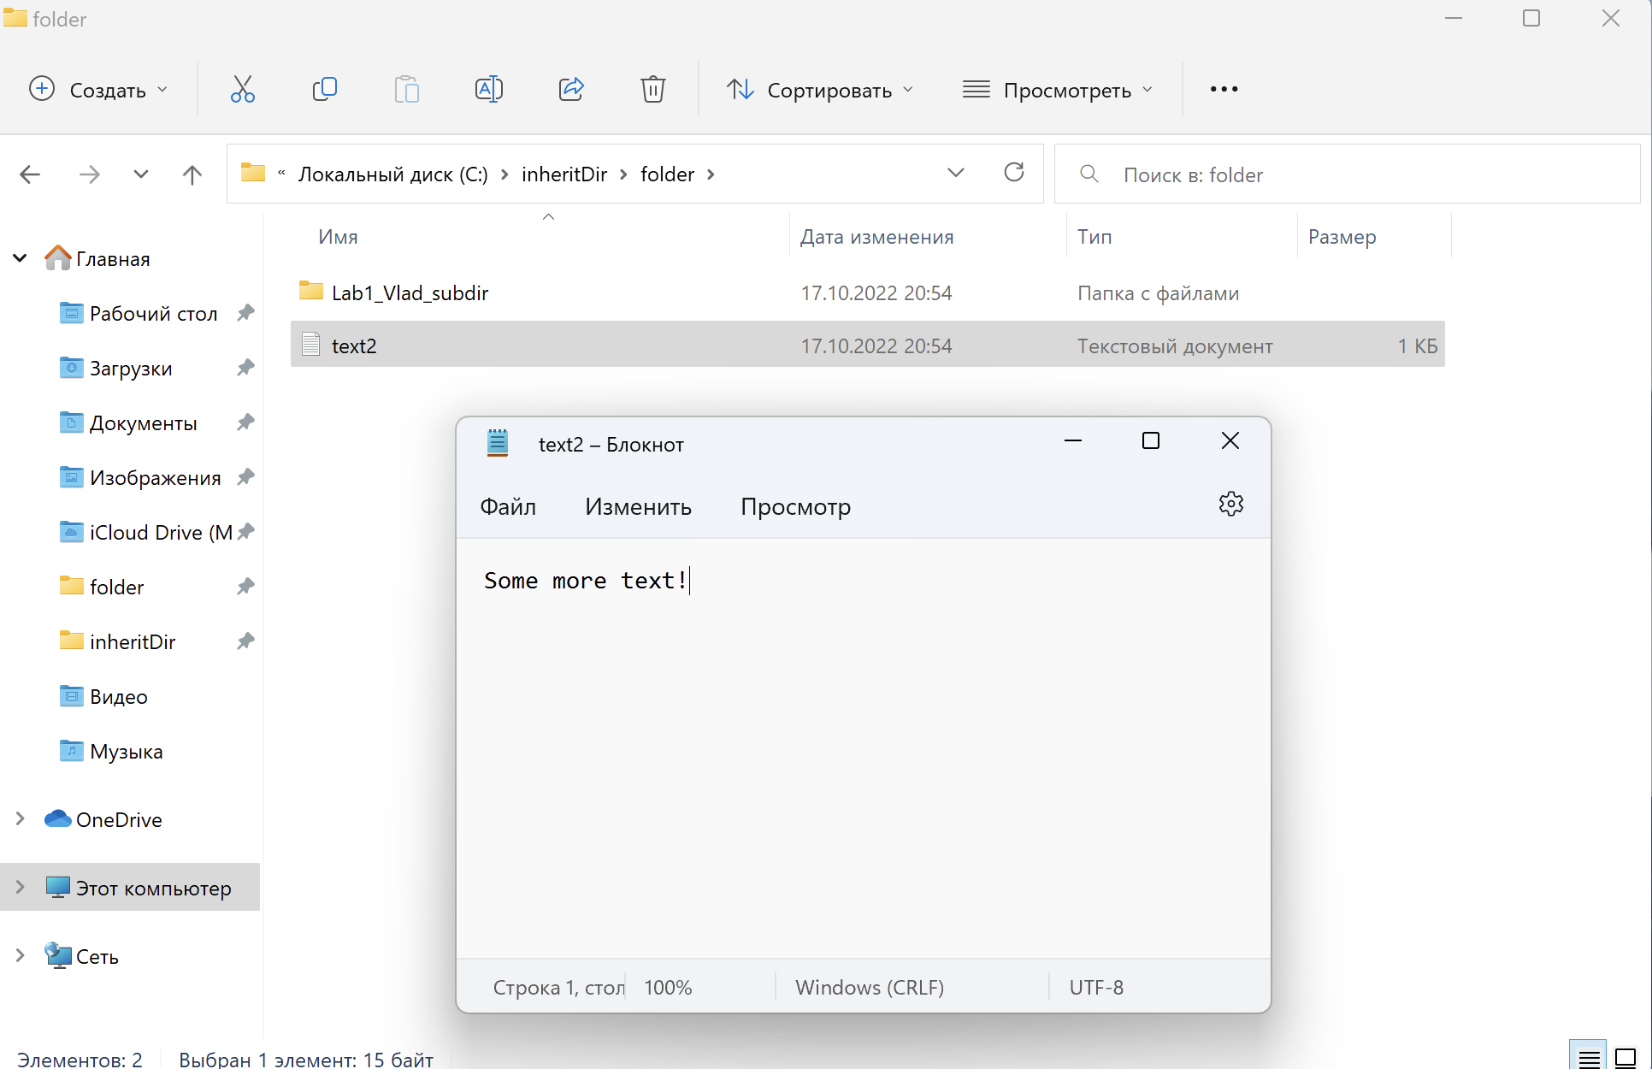This screenshot has height=1069, width=1652.
Task: Unpin inheritDir from quick access
Action: [x=245, y=641]
